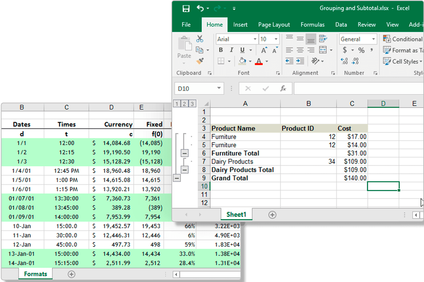Click the Decrease Indent icon
Image resolution: width=424 pixels, height=282 pixels.
[289, 61]
